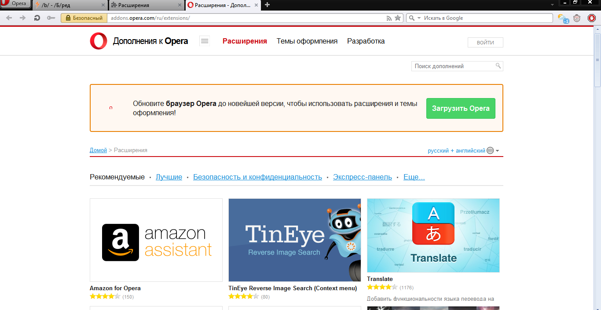This screenshot has height=310, width=601.
Task: Click the (1176) rating count
Action: pyautogui.click(x=407, y=288)
